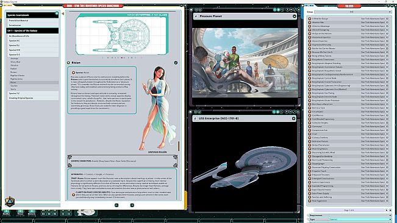Open 'Creating Original Species' in the index
This screenshot has height=223, width=397.
pos(33,98)
